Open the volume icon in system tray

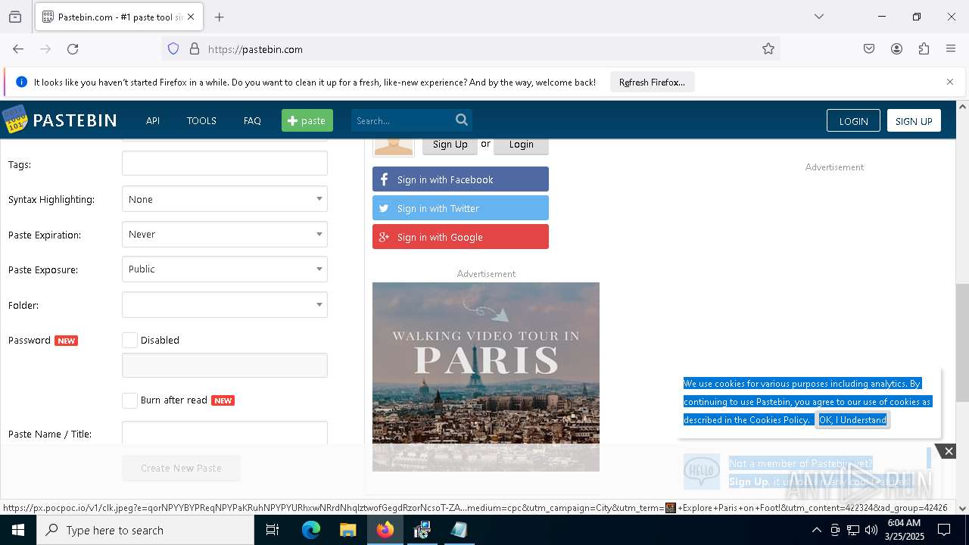coord(871,530)
